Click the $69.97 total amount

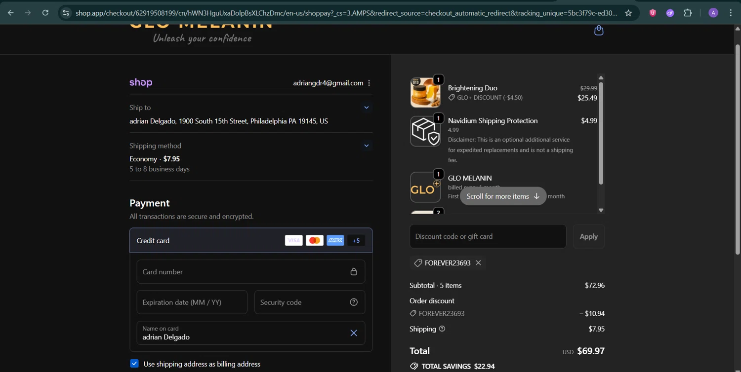[591, 351]
